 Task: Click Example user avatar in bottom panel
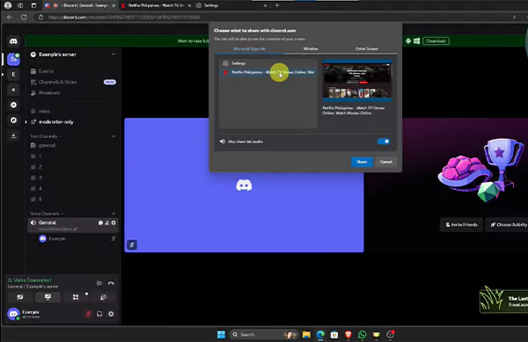(x=13, y=314)
